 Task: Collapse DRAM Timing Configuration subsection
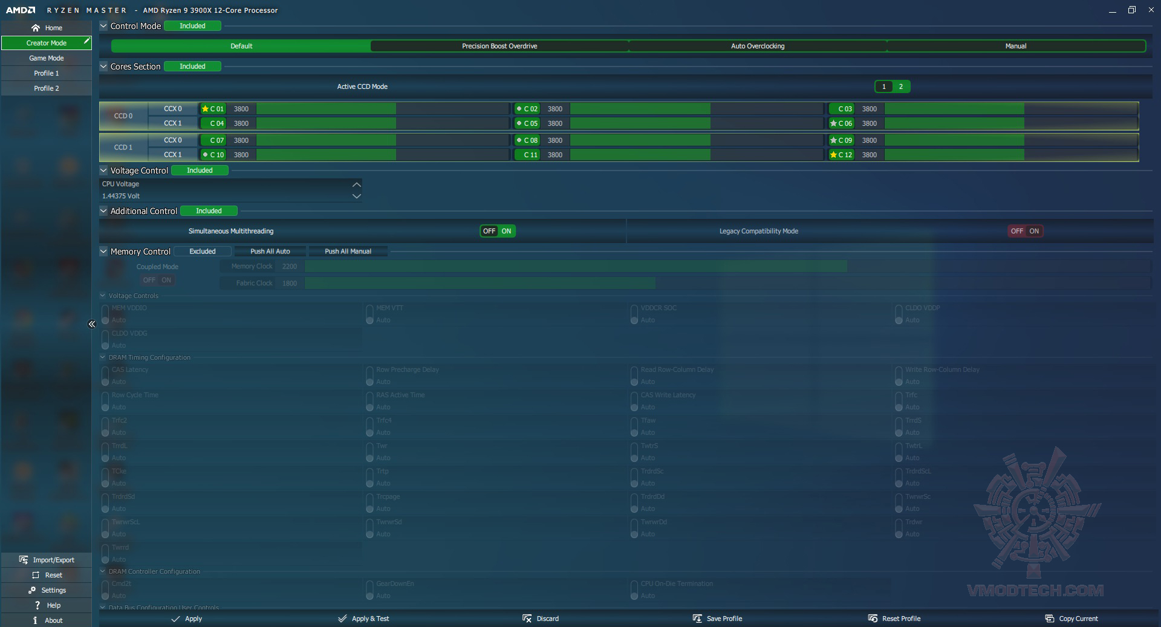tap(103, 357)
